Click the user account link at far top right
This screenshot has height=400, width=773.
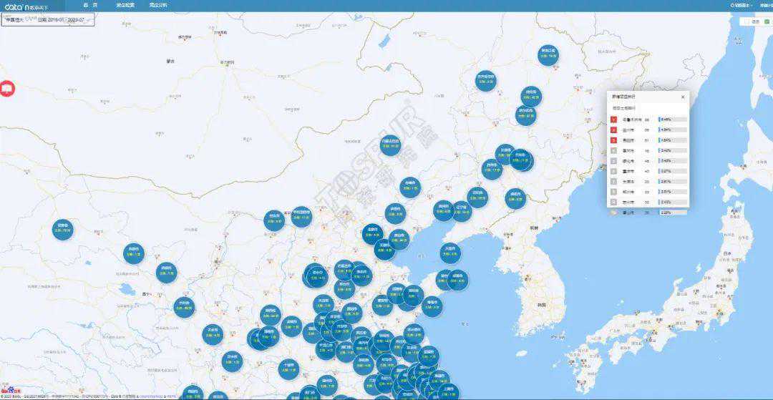(x=765, y=5)
